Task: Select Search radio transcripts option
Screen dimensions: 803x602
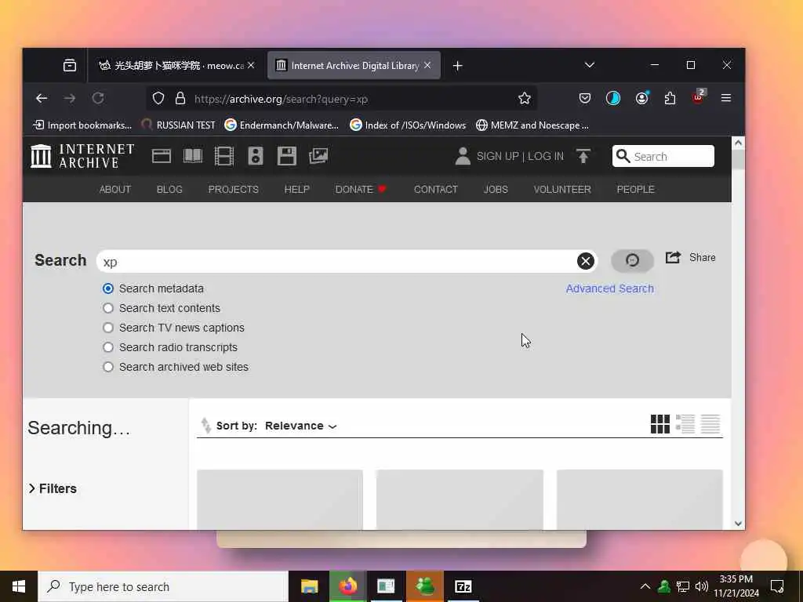Action: (x=108, y=347)
